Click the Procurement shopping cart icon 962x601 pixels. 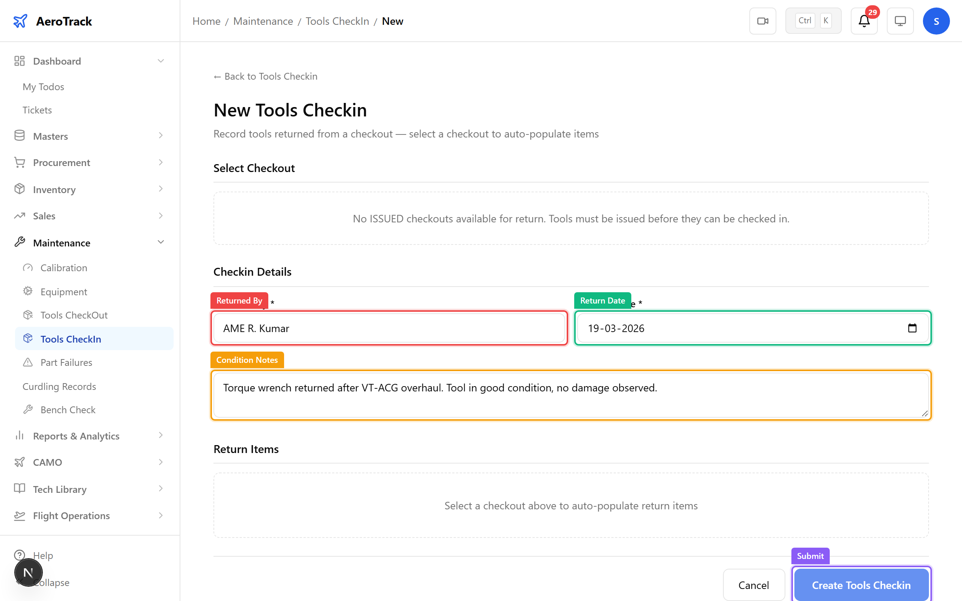20,162
